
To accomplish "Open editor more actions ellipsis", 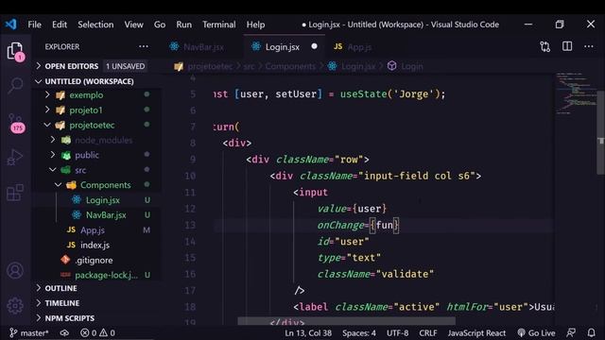I will [x=589, y=46].
